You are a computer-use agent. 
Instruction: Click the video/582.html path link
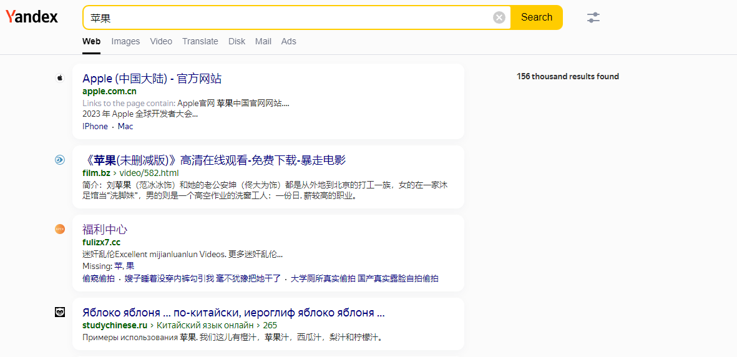[x=149, y=173]
